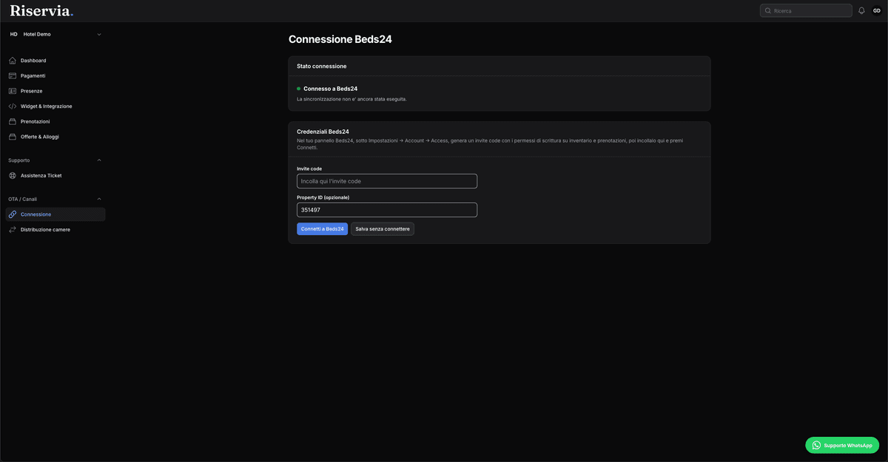Click the Dashboard home icon
Image resolution: width=888 pixels, height=462 pixels.
coord(13,61)
